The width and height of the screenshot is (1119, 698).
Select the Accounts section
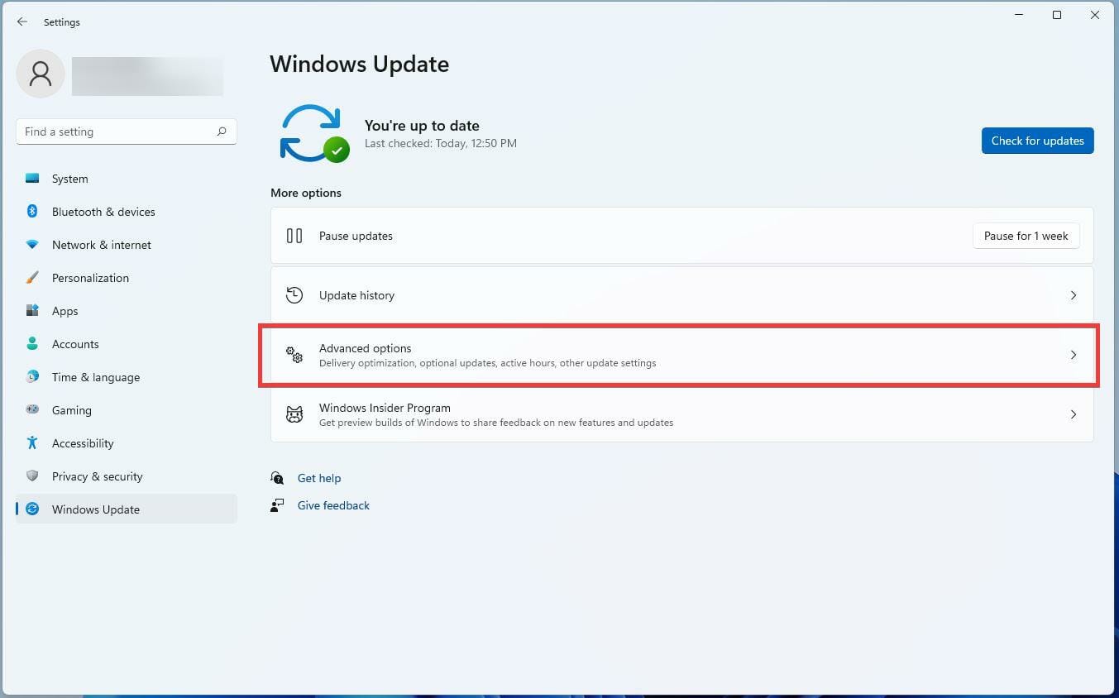(x=75, y=344)
